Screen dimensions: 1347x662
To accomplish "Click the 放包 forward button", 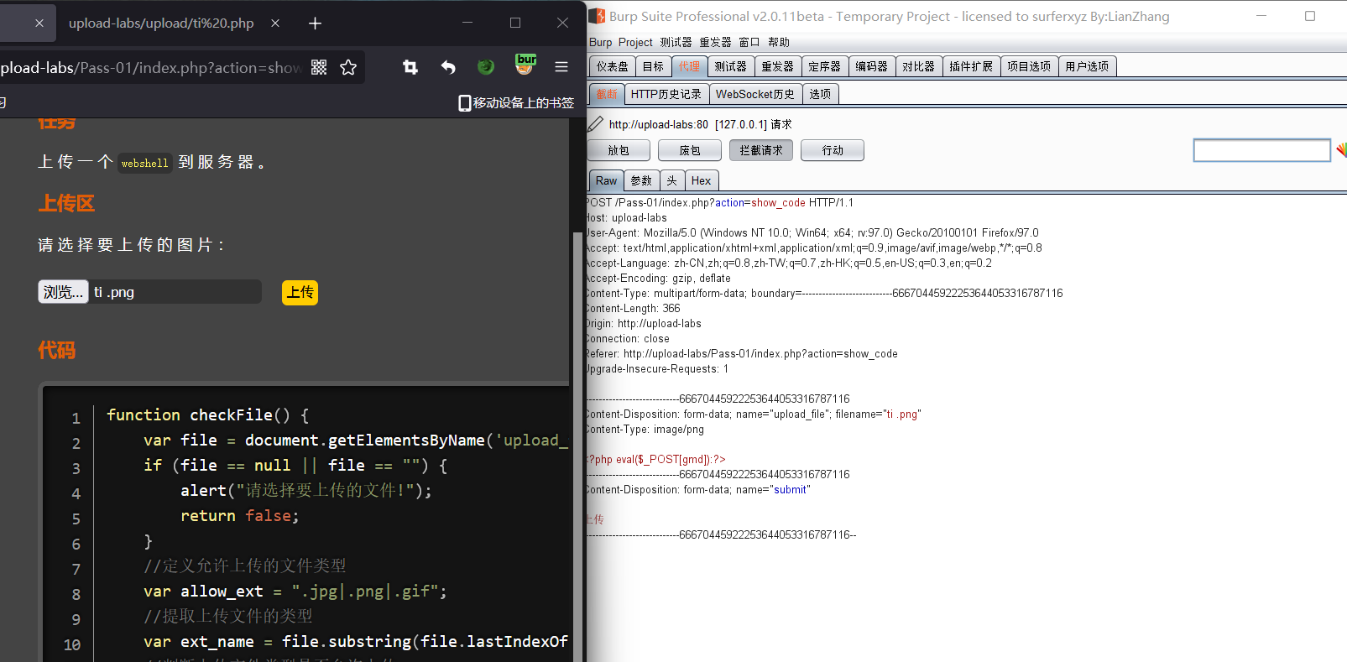I will click(x=619, y=150).
